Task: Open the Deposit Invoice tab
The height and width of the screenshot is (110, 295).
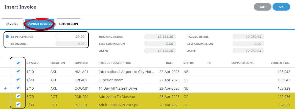Action: coord(40,24)
